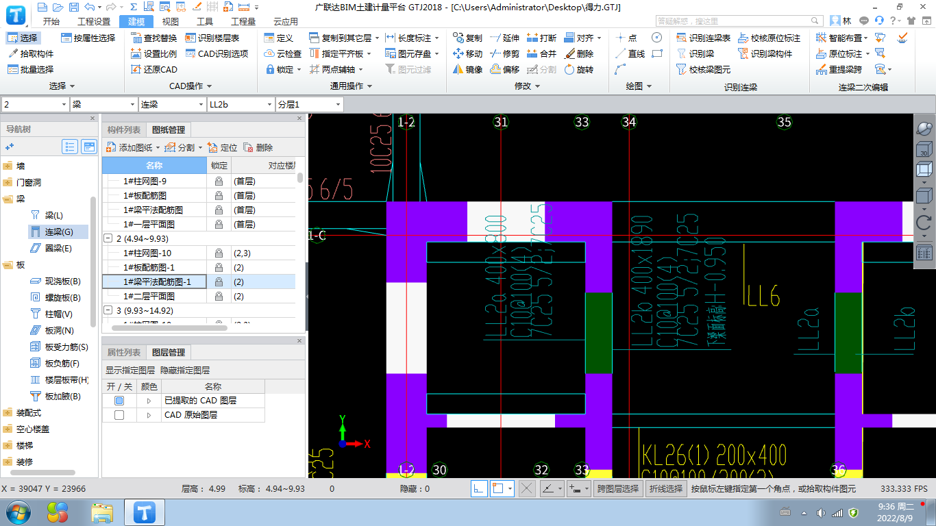
Task: Toggle lock for 1#梁平法配筋图-1
Action: 219,282
